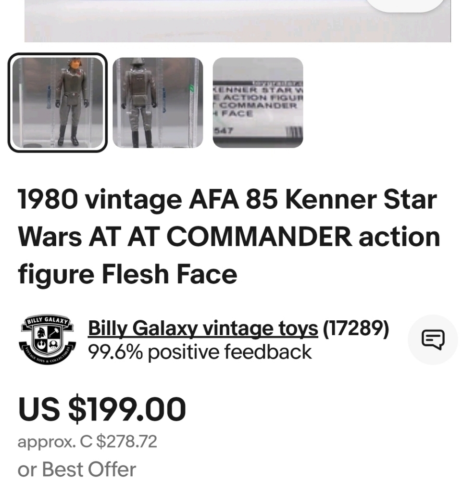Click the US $199.00 price
475x481 pixels.
click(101, 409)
